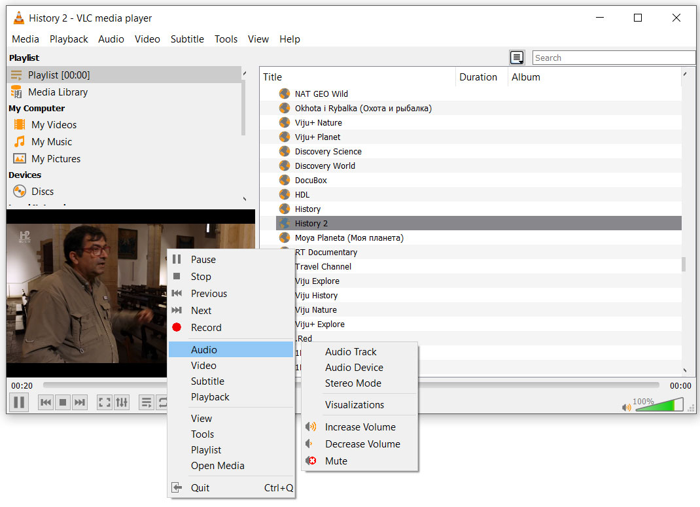Toggle the 00:00 remaining time label
Image resolution: width=700 pixels, height=507 pixels.
[680, 385]
